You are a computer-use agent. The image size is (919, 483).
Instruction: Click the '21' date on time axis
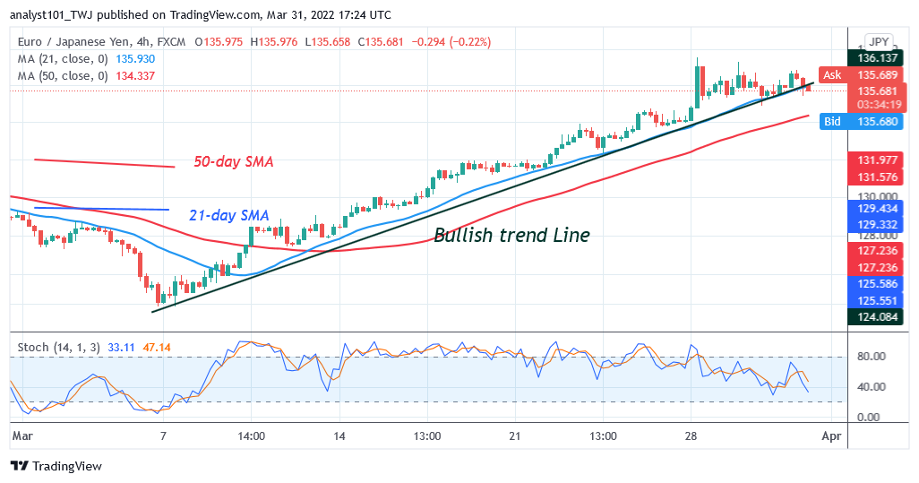coord(515,436)
